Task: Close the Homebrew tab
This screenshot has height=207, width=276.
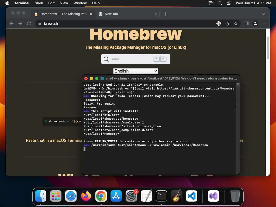Action: click(91, 14)
